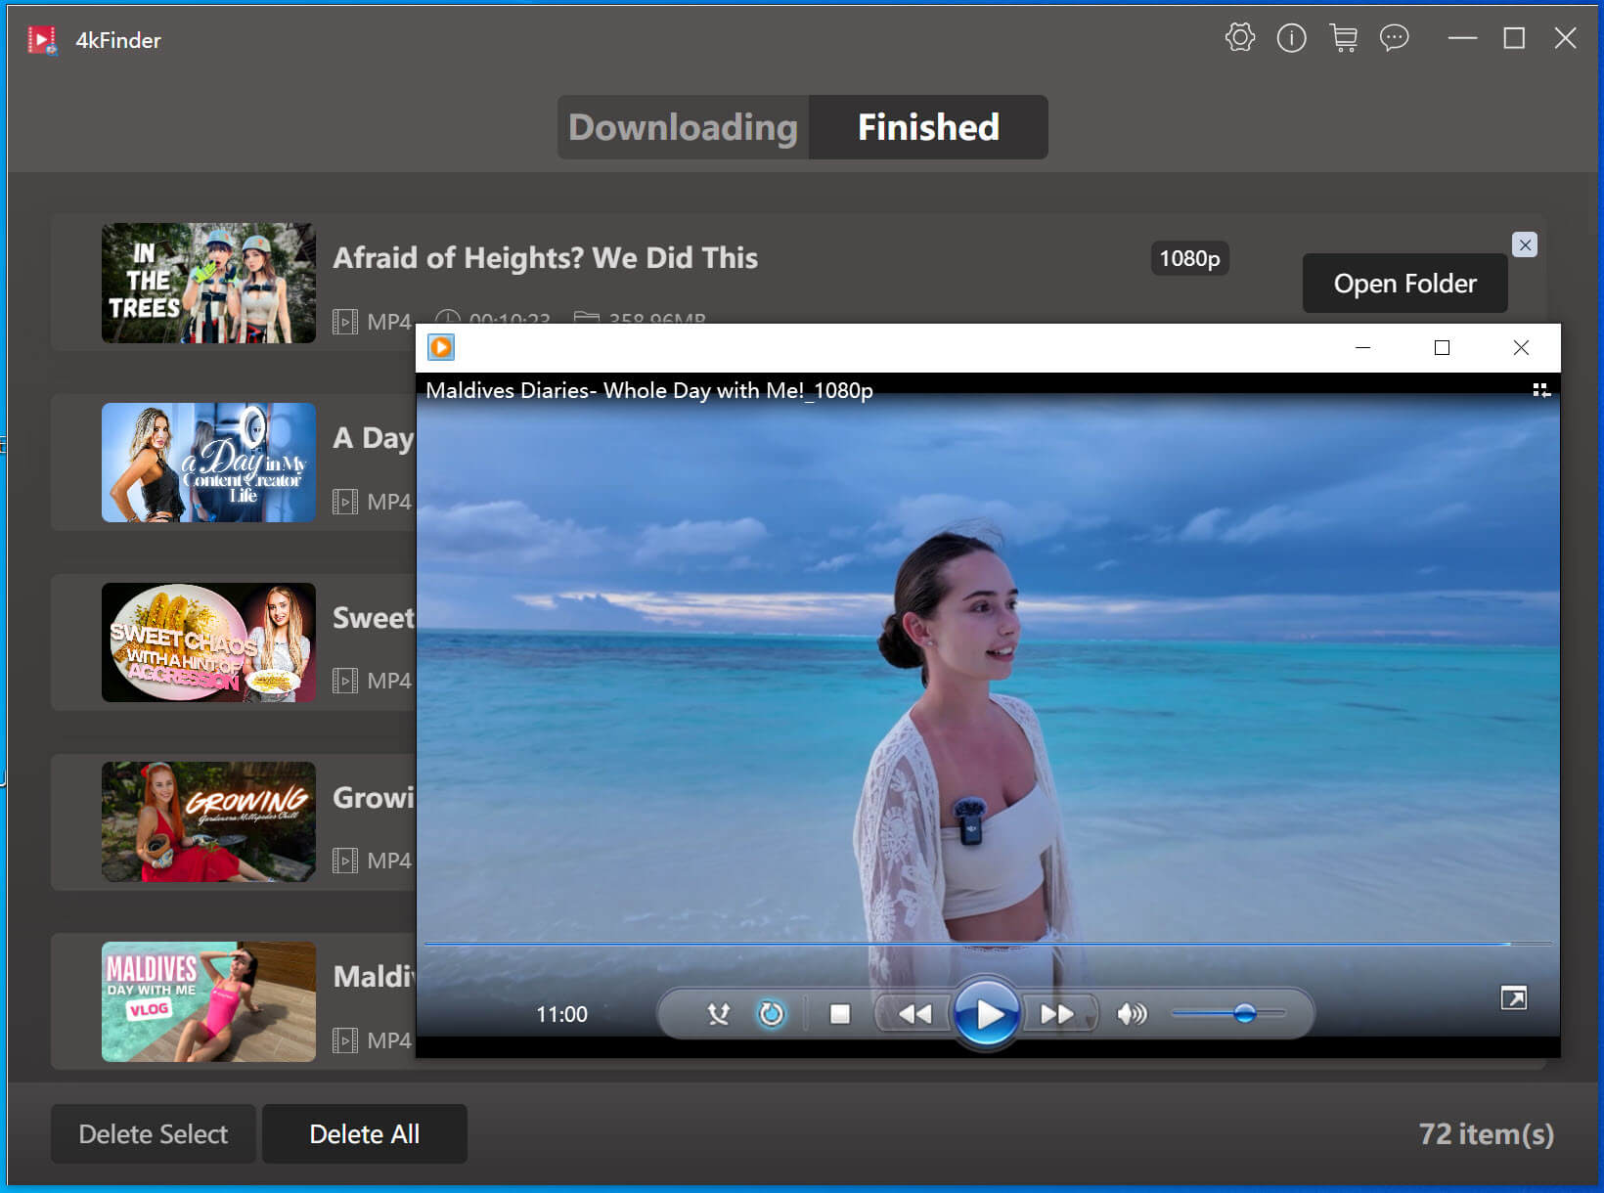1604x1193 pixels.
Task: Click the Open Folder button
Action: coord(1404,284)
